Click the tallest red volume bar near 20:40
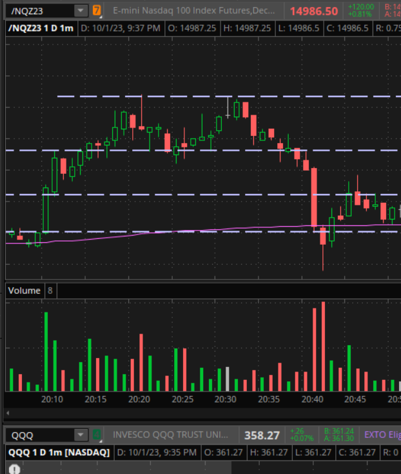 coord(323,346)
